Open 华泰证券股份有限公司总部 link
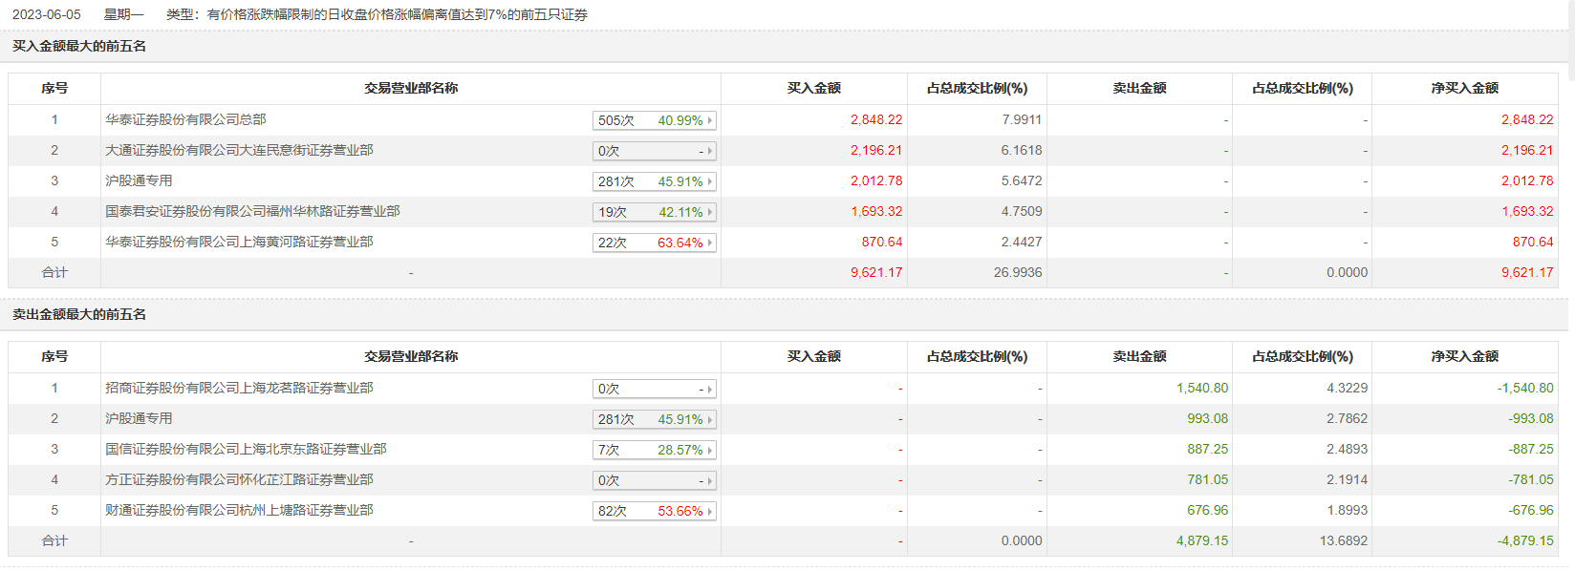 tap(185, 119)
